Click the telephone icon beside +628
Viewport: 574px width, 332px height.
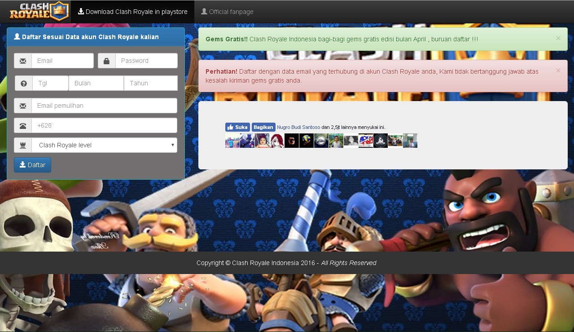(23, 125)
